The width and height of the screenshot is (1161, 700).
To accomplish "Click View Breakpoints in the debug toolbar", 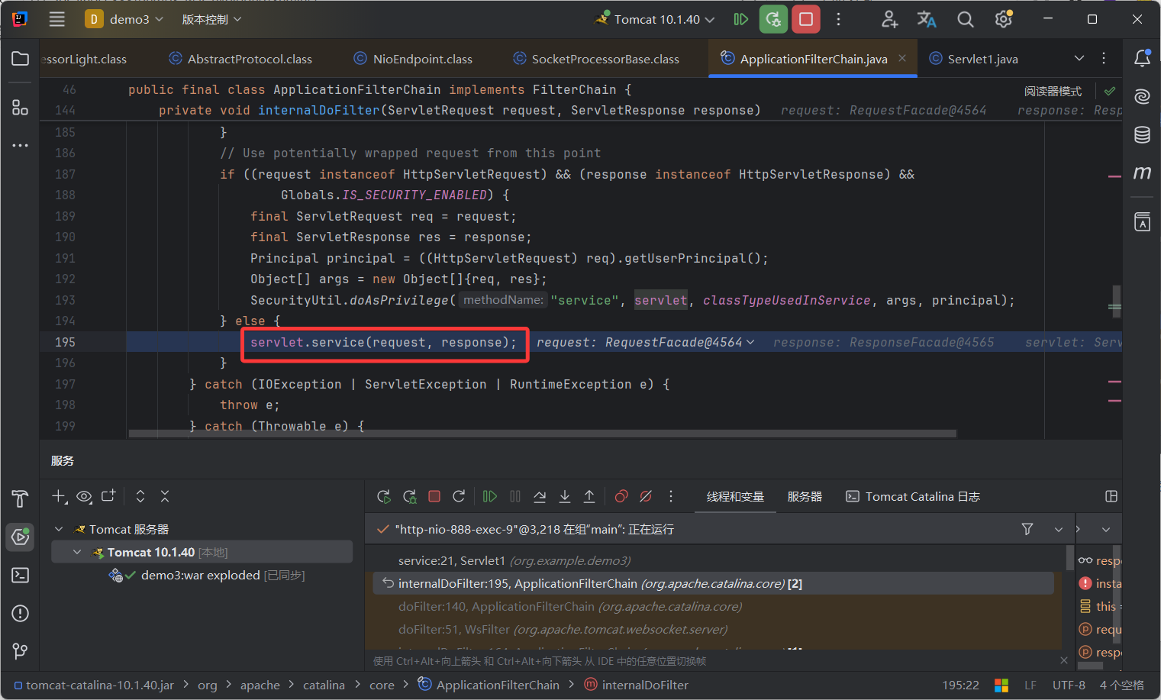I will (621, 497).
